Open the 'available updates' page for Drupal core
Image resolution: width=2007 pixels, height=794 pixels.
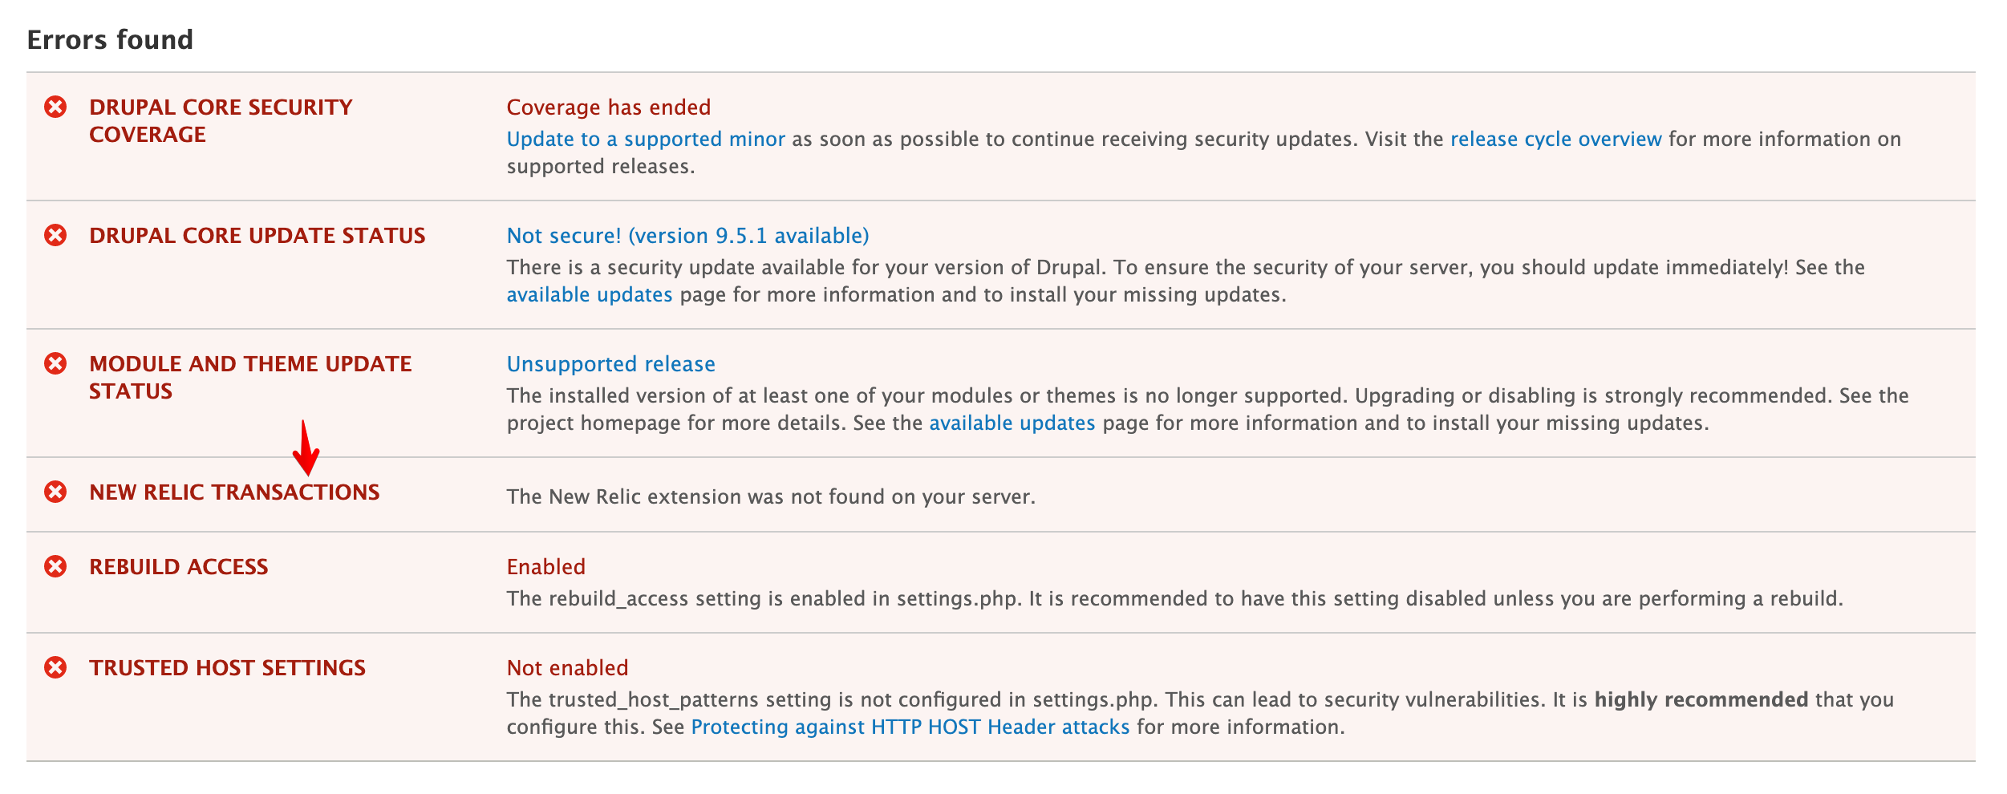click(588, 294)
